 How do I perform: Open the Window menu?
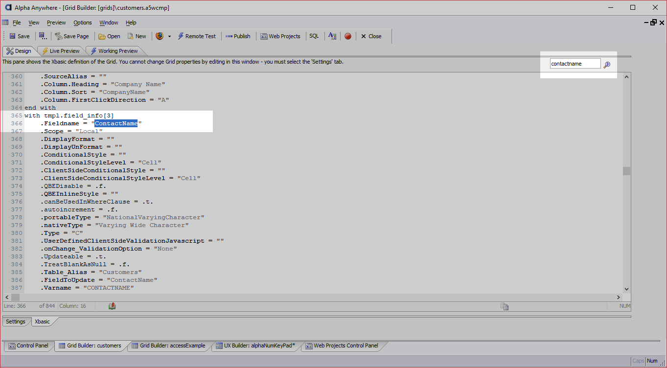pos(109,23)
